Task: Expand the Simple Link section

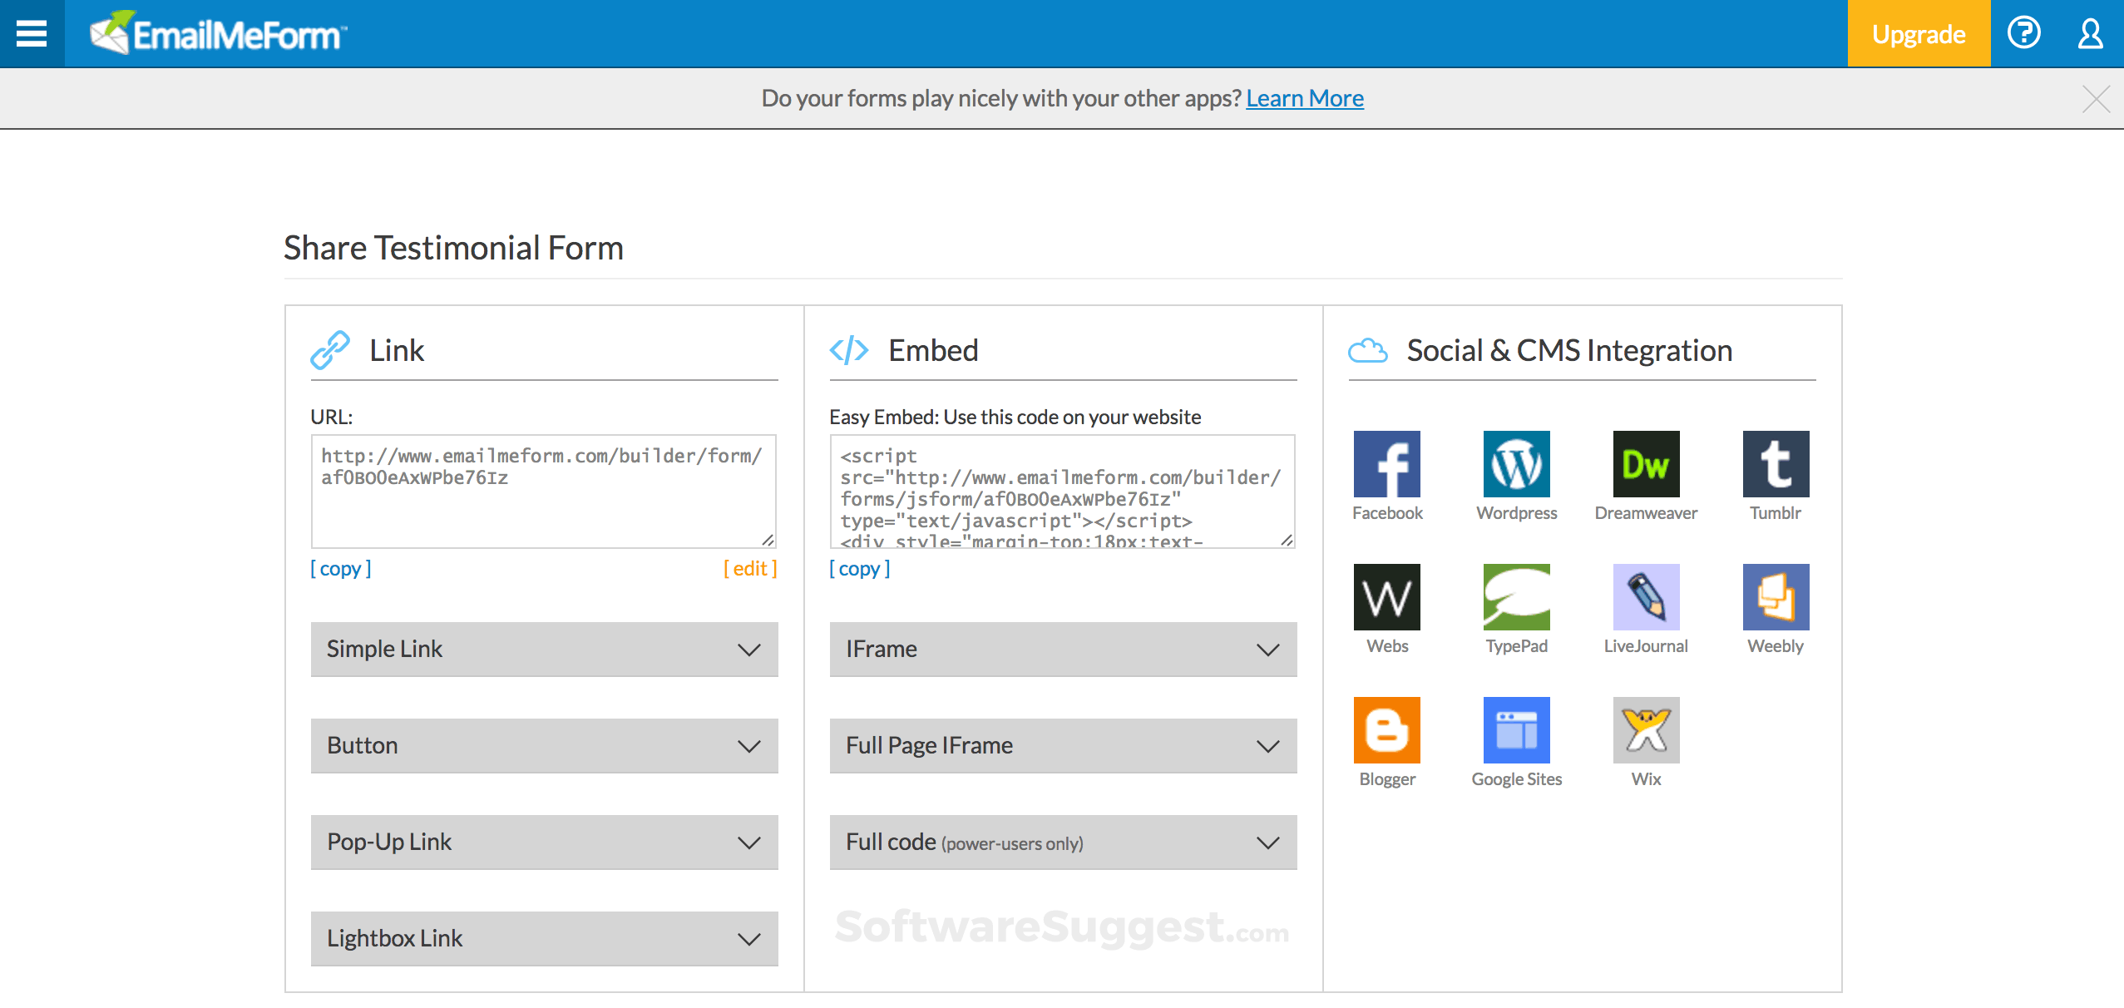Action: pos(544,650)
